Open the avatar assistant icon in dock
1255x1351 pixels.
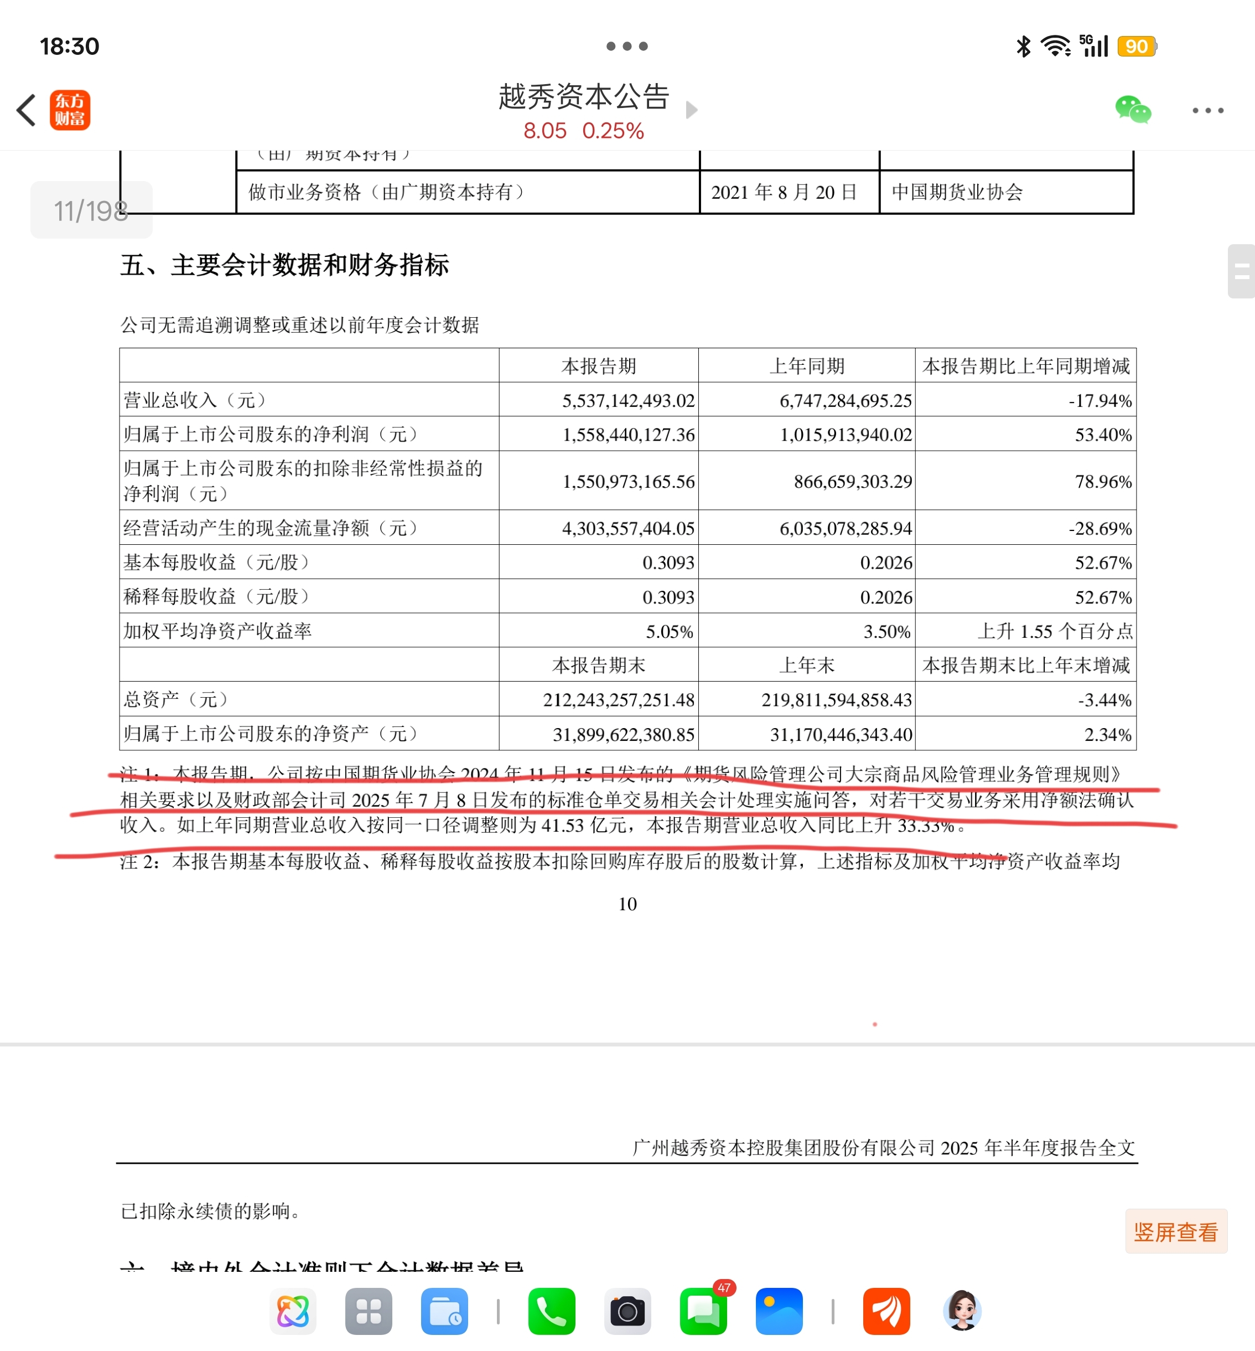(962, 1311)
